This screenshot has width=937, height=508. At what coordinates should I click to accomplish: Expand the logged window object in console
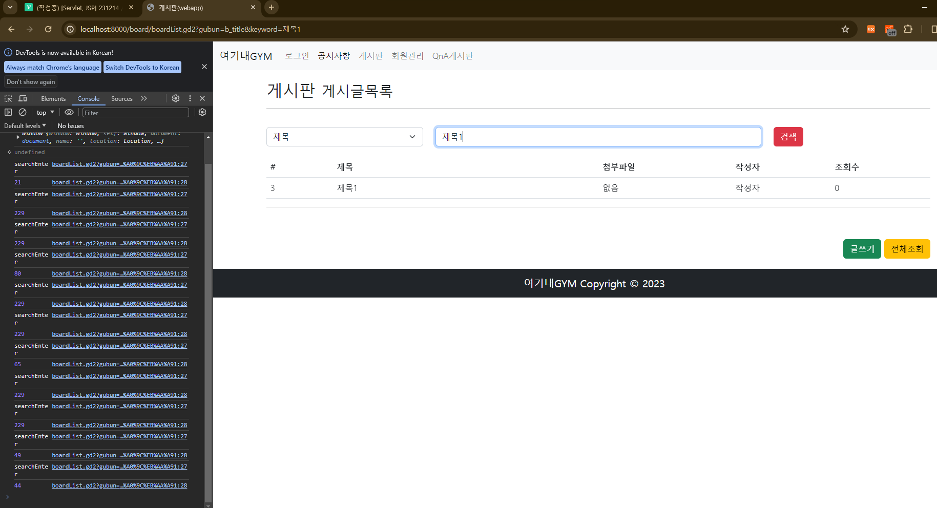click(x=18, y=137)
